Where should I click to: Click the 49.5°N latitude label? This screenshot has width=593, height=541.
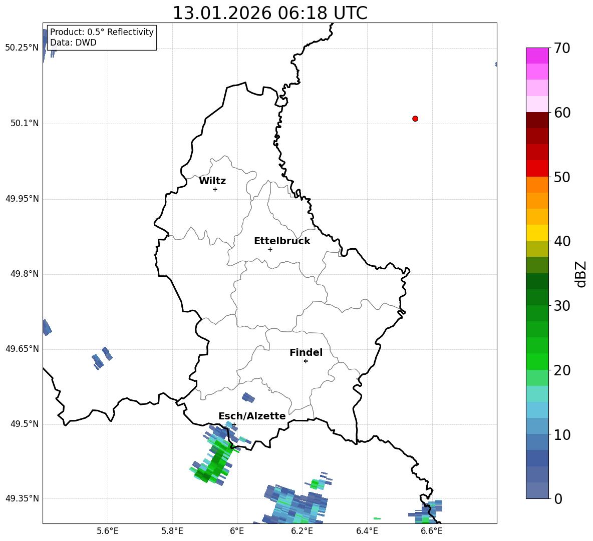coord(24,424)
